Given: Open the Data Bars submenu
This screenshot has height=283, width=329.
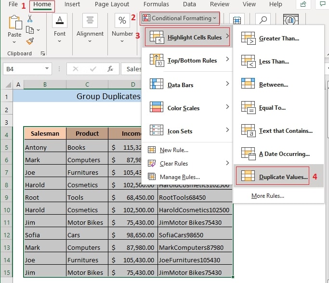Looking at the screenshot, I should click(x=187, y=85).
